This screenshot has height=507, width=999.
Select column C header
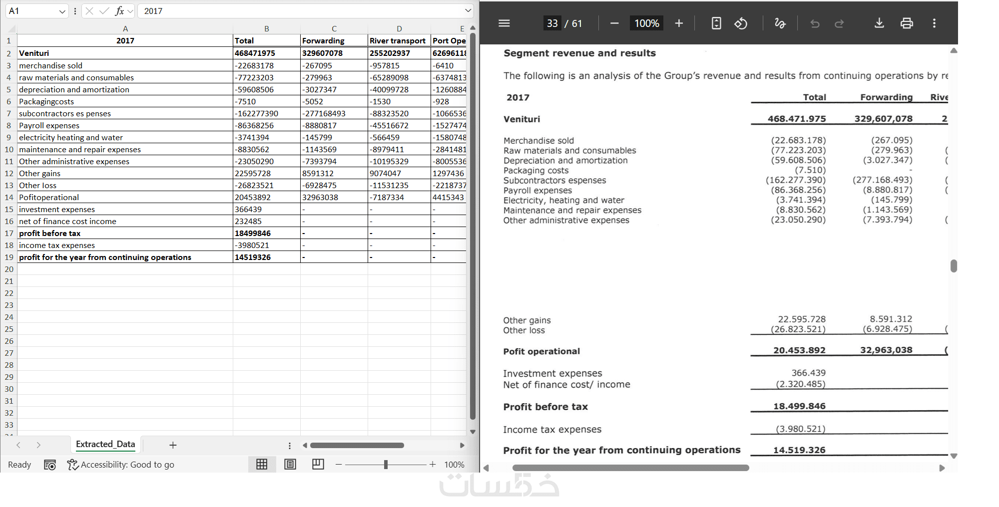(334, 28)
